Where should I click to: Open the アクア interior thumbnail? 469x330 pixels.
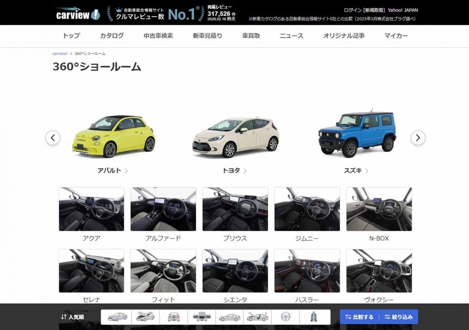coord(91,209)
